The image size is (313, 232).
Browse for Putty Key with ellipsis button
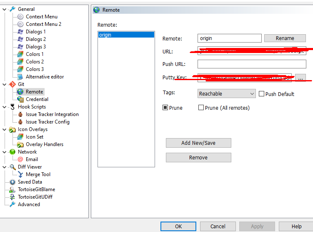tap(300, 78)
